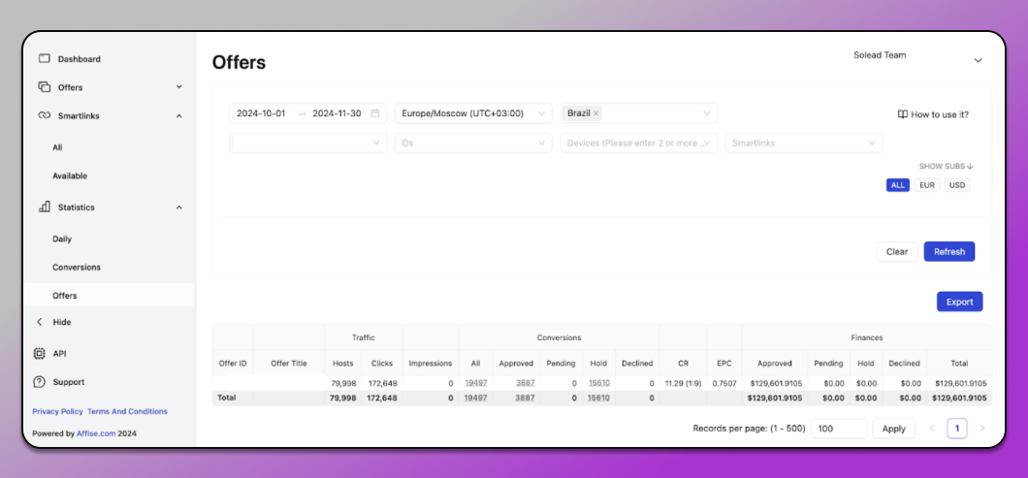Open the calendar icon in date range
The height and width of the screenshot is (478, 1028).
(x=375, y=113)
